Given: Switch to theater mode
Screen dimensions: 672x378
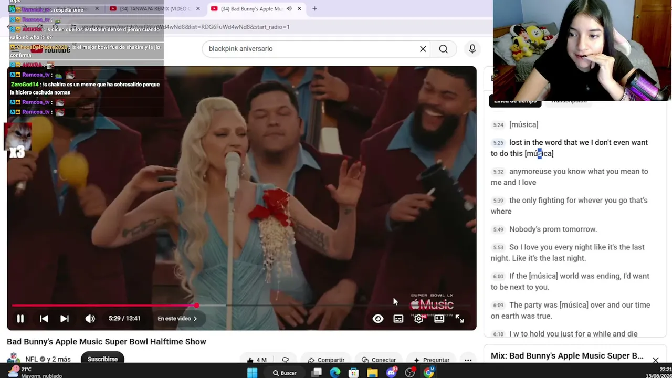Looking at the screenshot, I should [439, 319].
